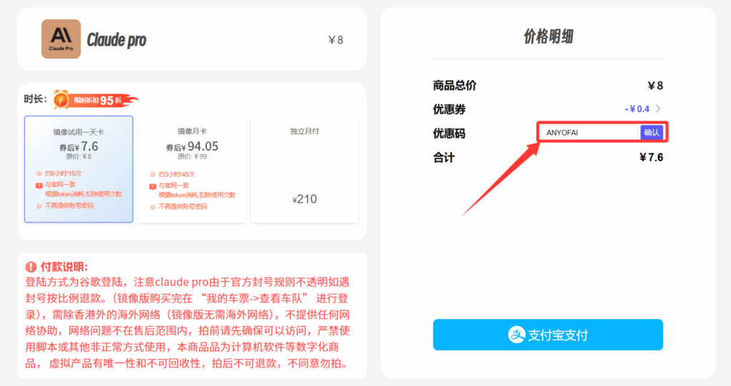Click the 价格明细 panel heading
Viewport: 731px width, 386px height.
click(x=548, y=38)
